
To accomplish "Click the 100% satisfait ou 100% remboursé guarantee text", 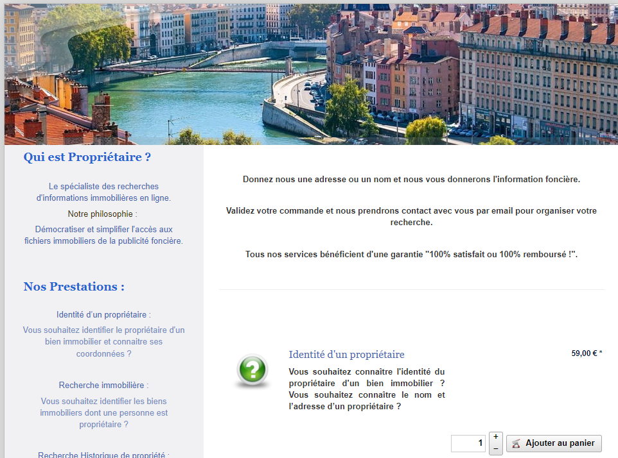I will pos(412,255).
